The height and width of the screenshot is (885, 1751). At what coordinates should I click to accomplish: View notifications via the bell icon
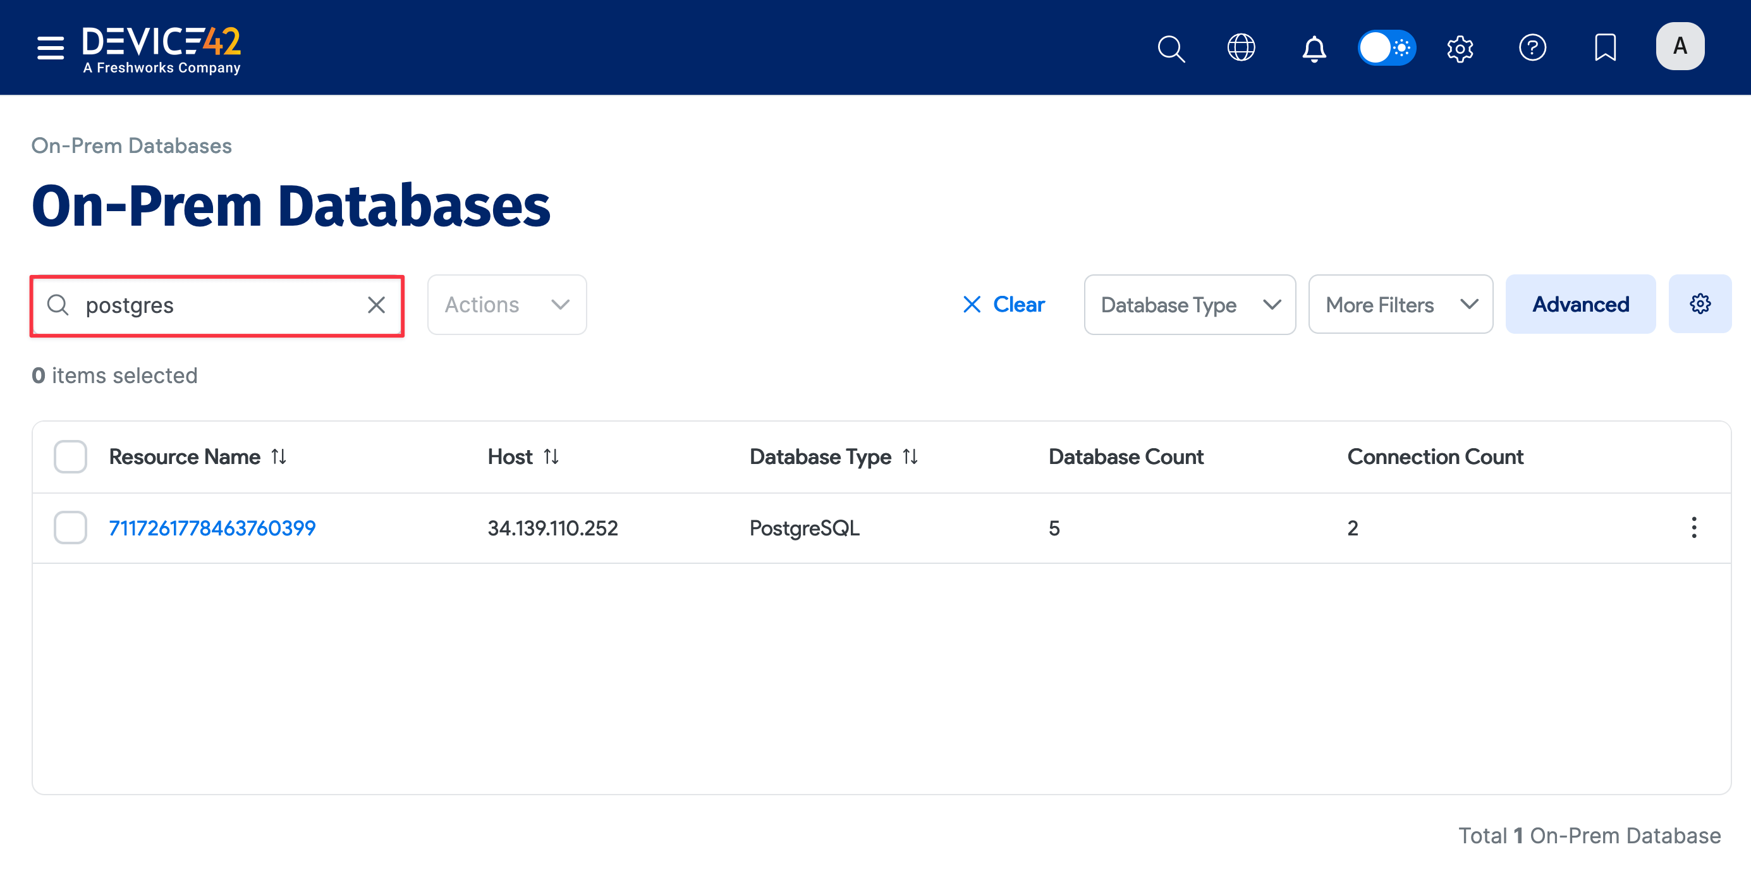click(1314, 48)
